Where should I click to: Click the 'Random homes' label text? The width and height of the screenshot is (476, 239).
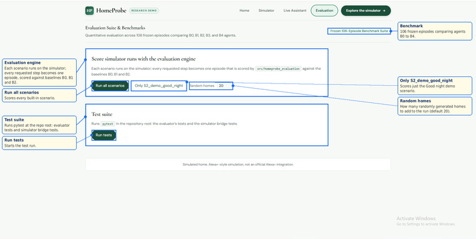[x=202, y=86]
